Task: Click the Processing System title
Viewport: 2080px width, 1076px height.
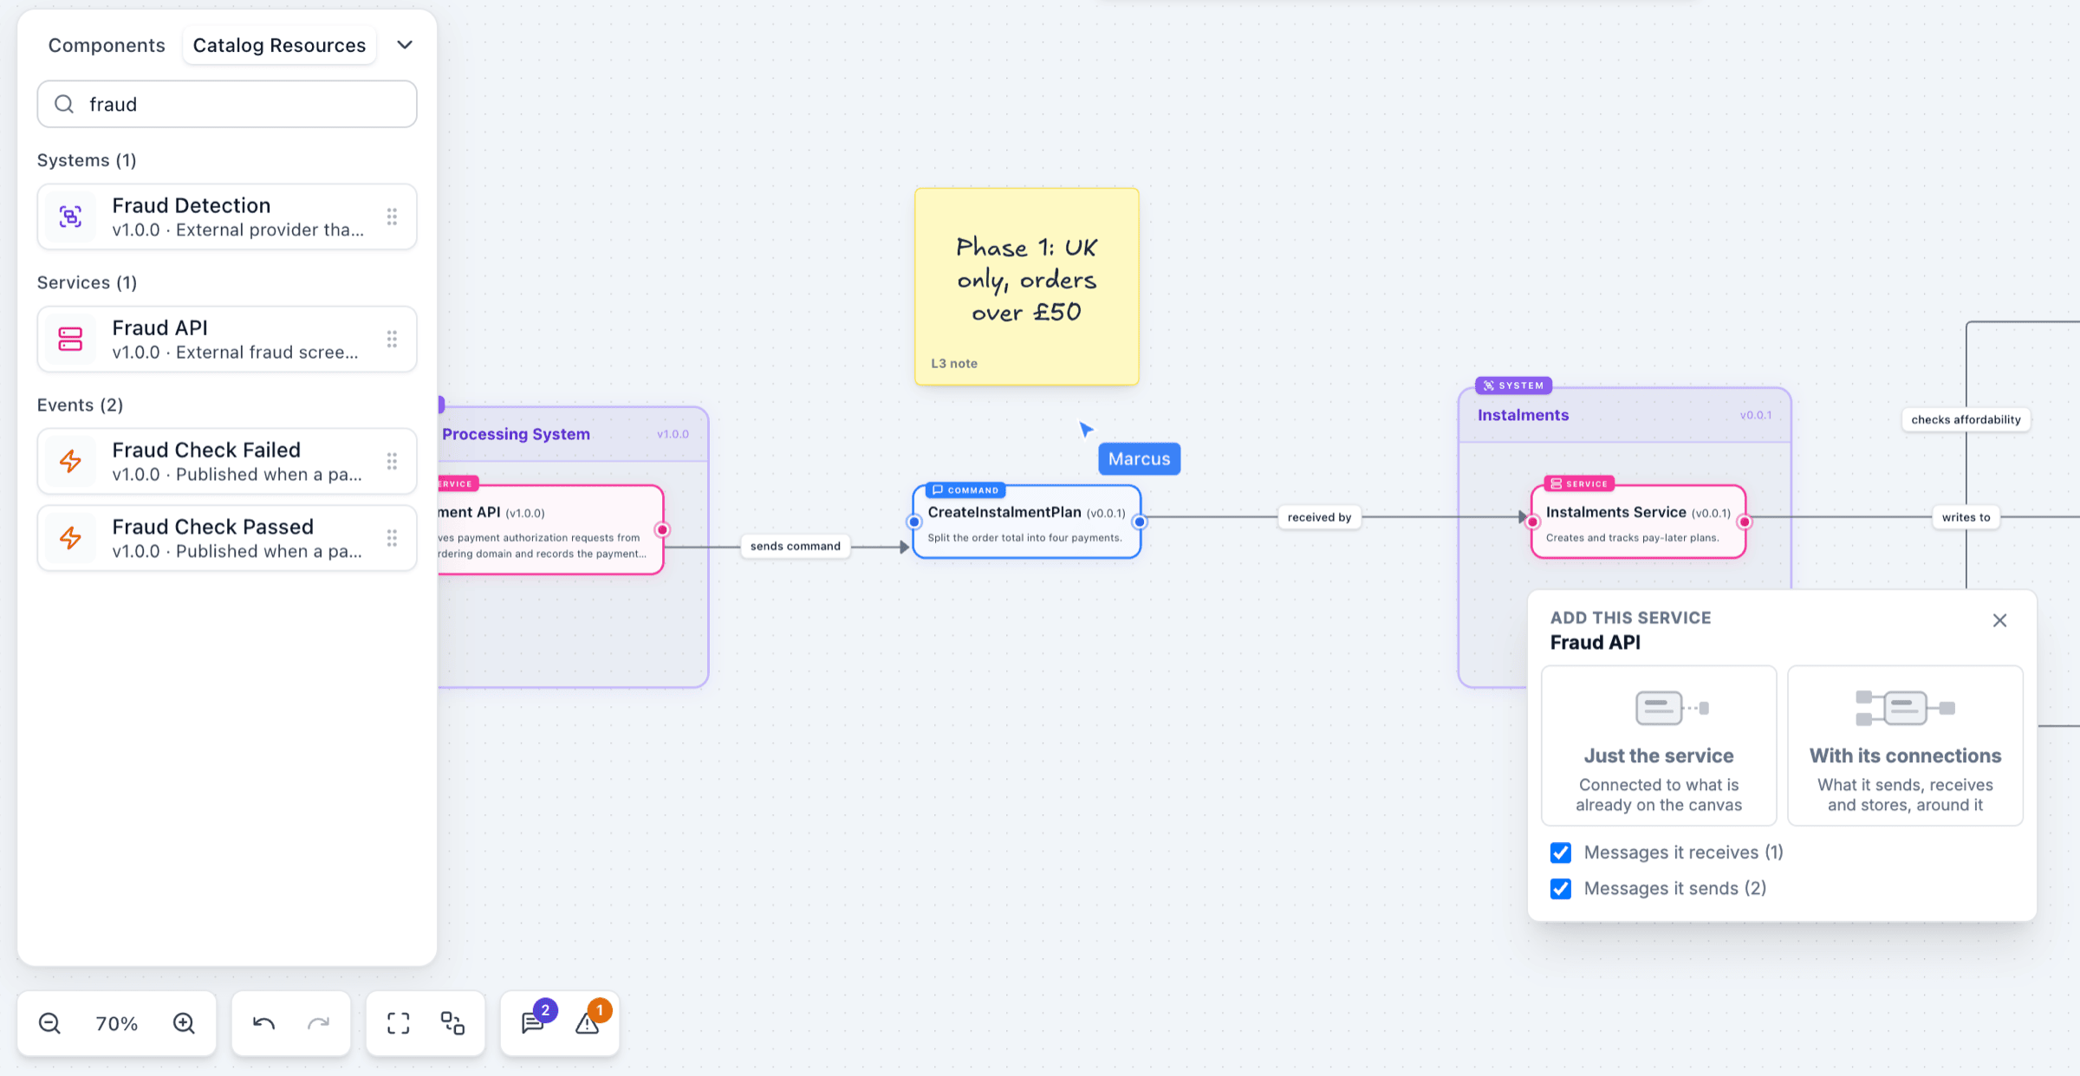Action: (x=516, y=434)
